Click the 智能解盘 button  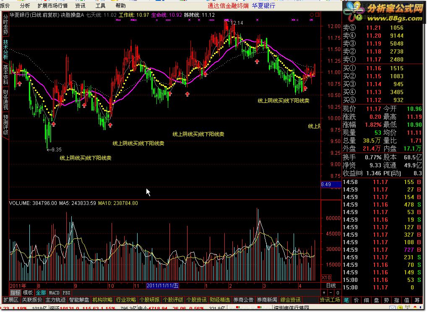[79, 300]
